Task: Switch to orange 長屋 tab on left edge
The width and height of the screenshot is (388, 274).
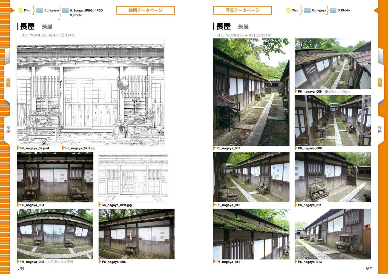Action: tap(8, 82)
